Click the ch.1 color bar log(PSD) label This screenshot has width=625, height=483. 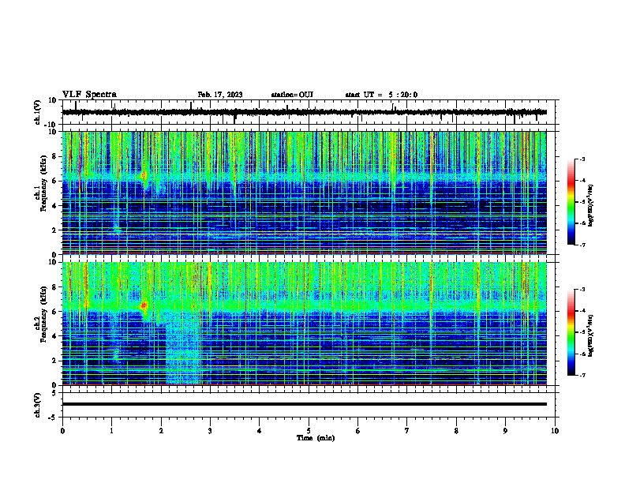591,205
